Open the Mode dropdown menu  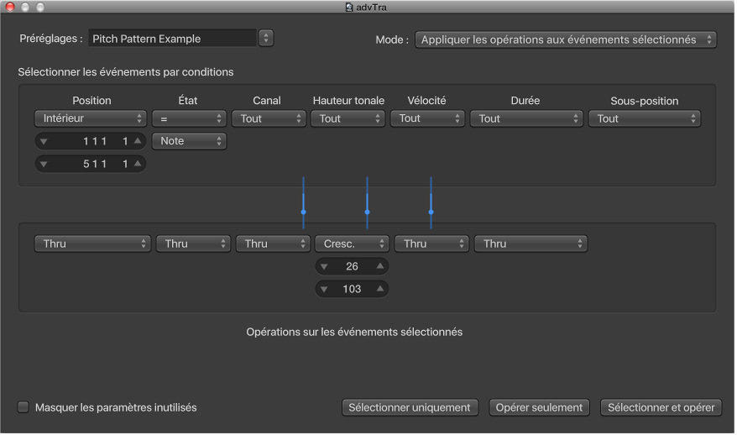tap(566, 39)
